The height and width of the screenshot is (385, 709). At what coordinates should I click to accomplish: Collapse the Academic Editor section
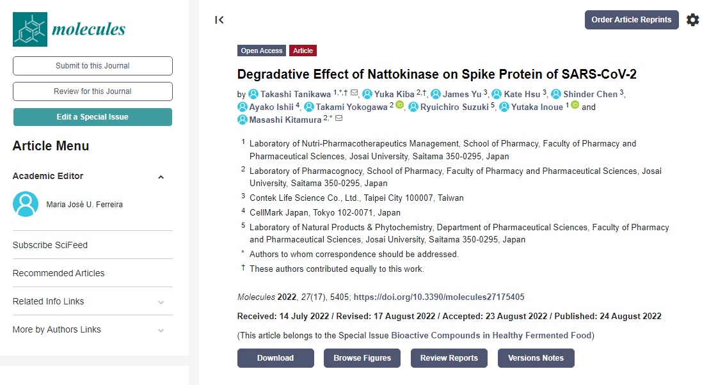coord(161,177)
